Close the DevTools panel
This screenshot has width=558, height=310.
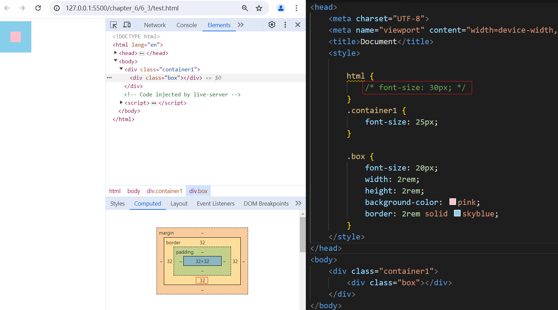click(x=298, y=25)
